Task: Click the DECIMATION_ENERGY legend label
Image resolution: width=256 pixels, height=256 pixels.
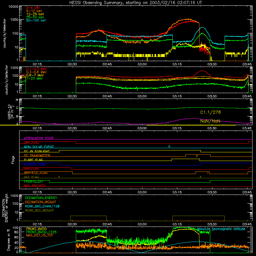Action: [41, 198]
